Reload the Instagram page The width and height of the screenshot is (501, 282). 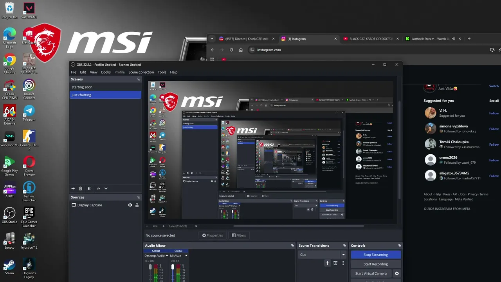[x=231, y=50]
